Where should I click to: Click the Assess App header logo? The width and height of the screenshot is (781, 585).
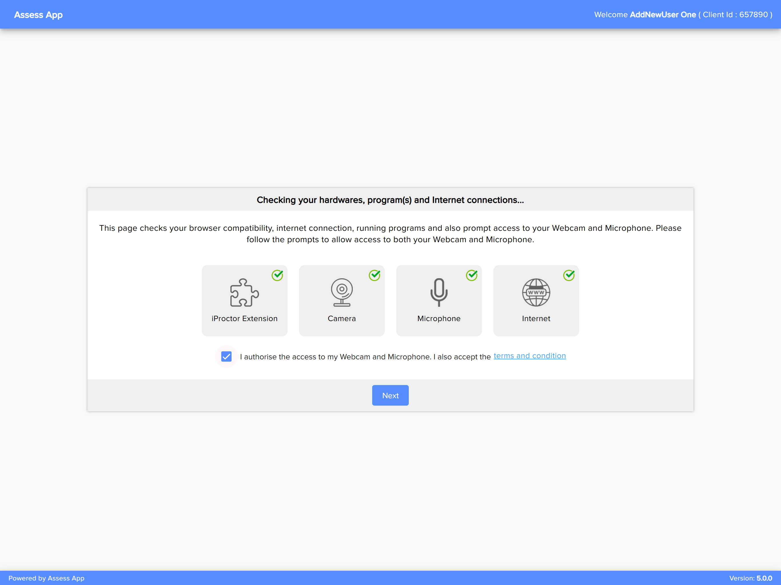[x=39, y=15]
